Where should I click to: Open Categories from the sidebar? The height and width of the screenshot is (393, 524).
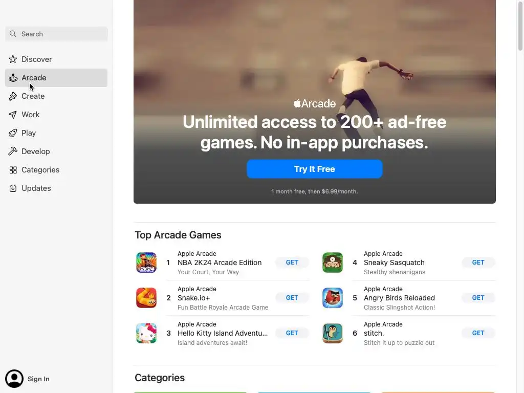pyautogui.click(x=56, y=170)
